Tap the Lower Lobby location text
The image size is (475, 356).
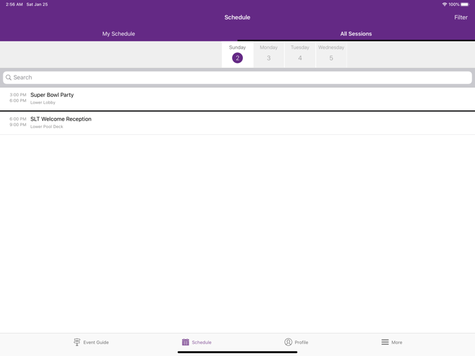coord(43,102)
